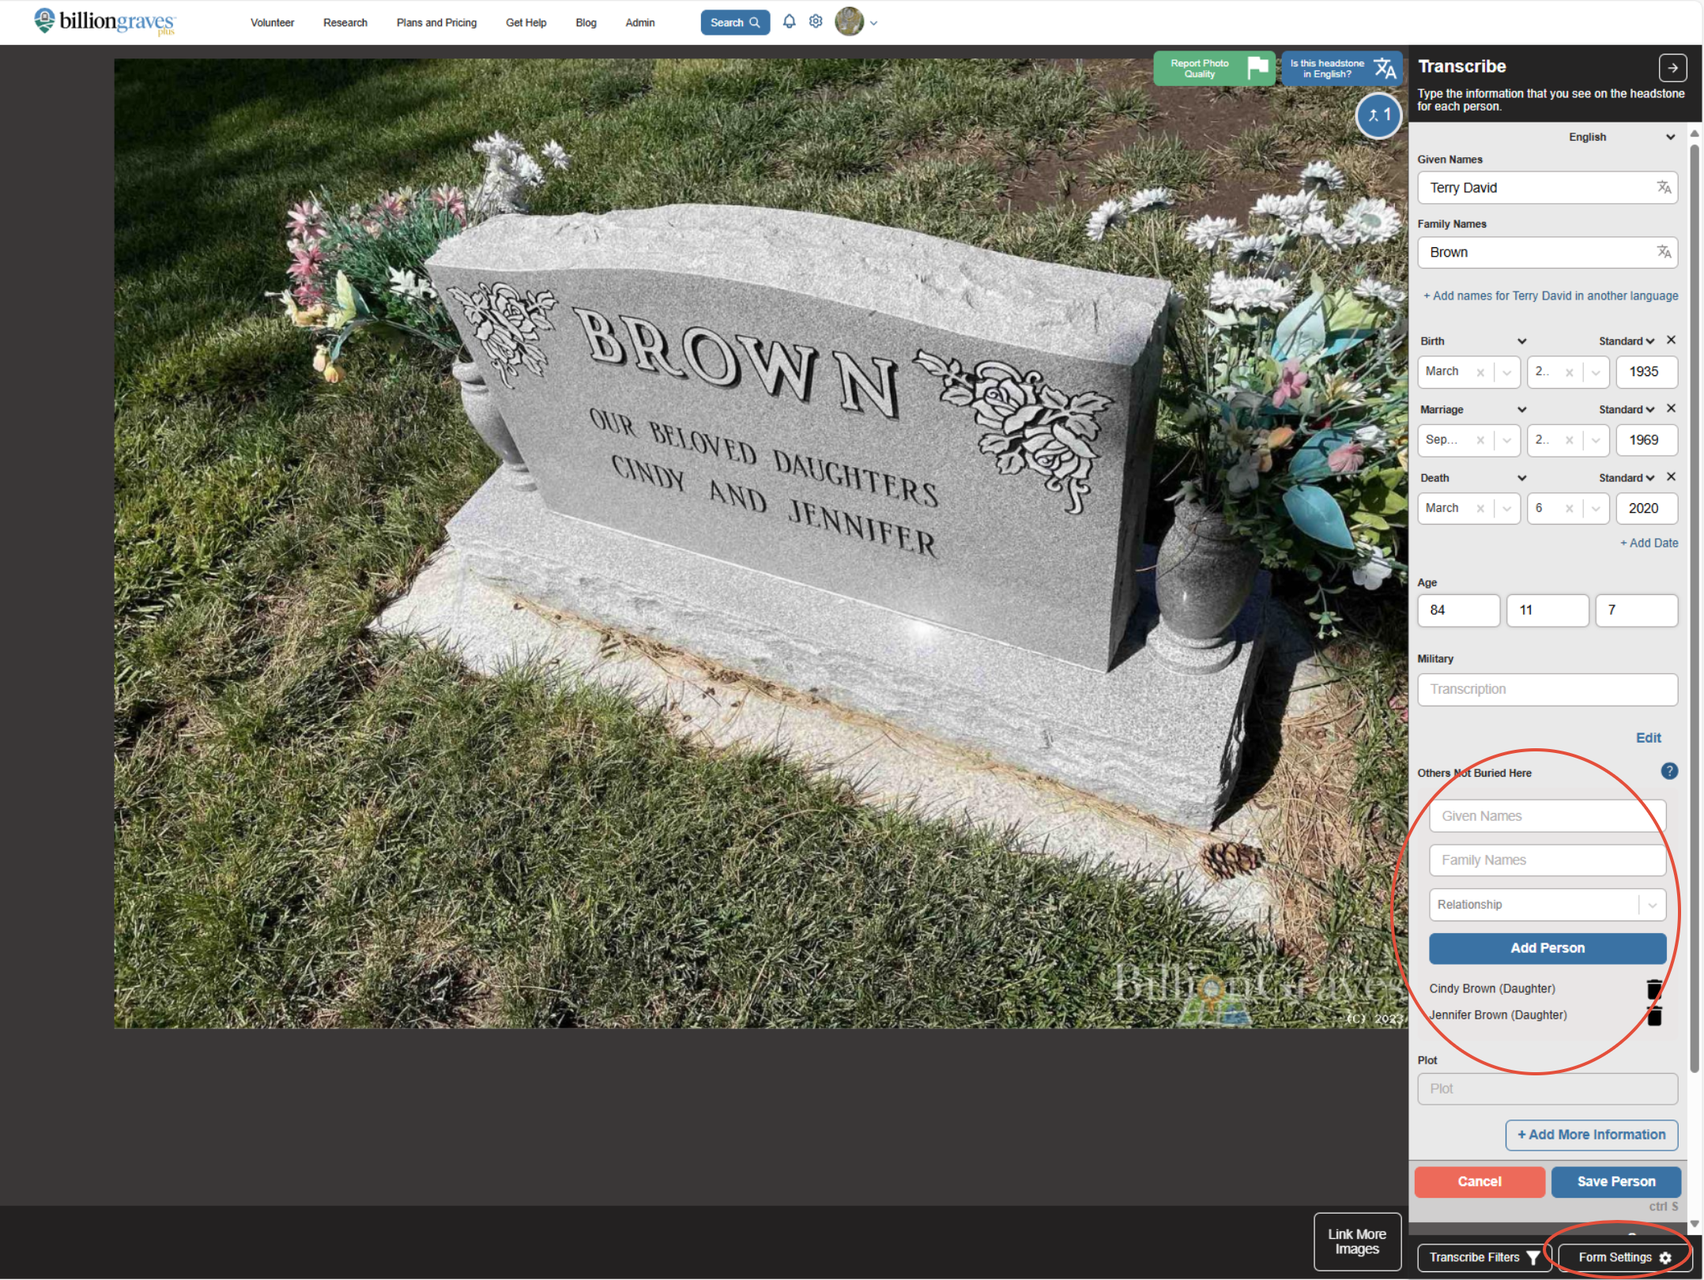The height and width of the screenshot is (1280, 1704).
Task: Click the Save Person button
Action: pyautogui.click(x=1615, y=1182)
